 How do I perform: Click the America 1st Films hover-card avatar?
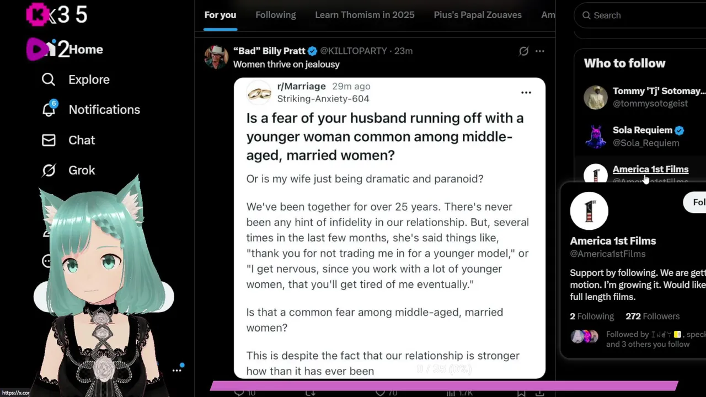click(589, 211)
